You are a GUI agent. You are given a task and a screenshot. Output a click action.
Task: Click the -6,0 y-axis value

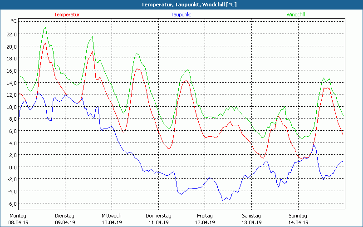pyautogui.click(x=11, y=203)
